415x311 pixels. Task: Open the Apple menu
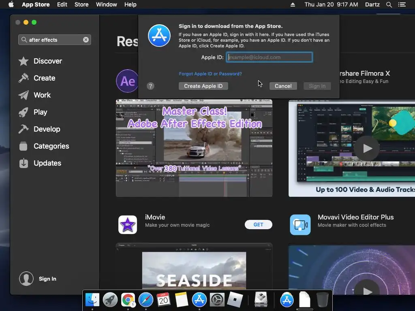pyautogui.click(x=11, y=4)
